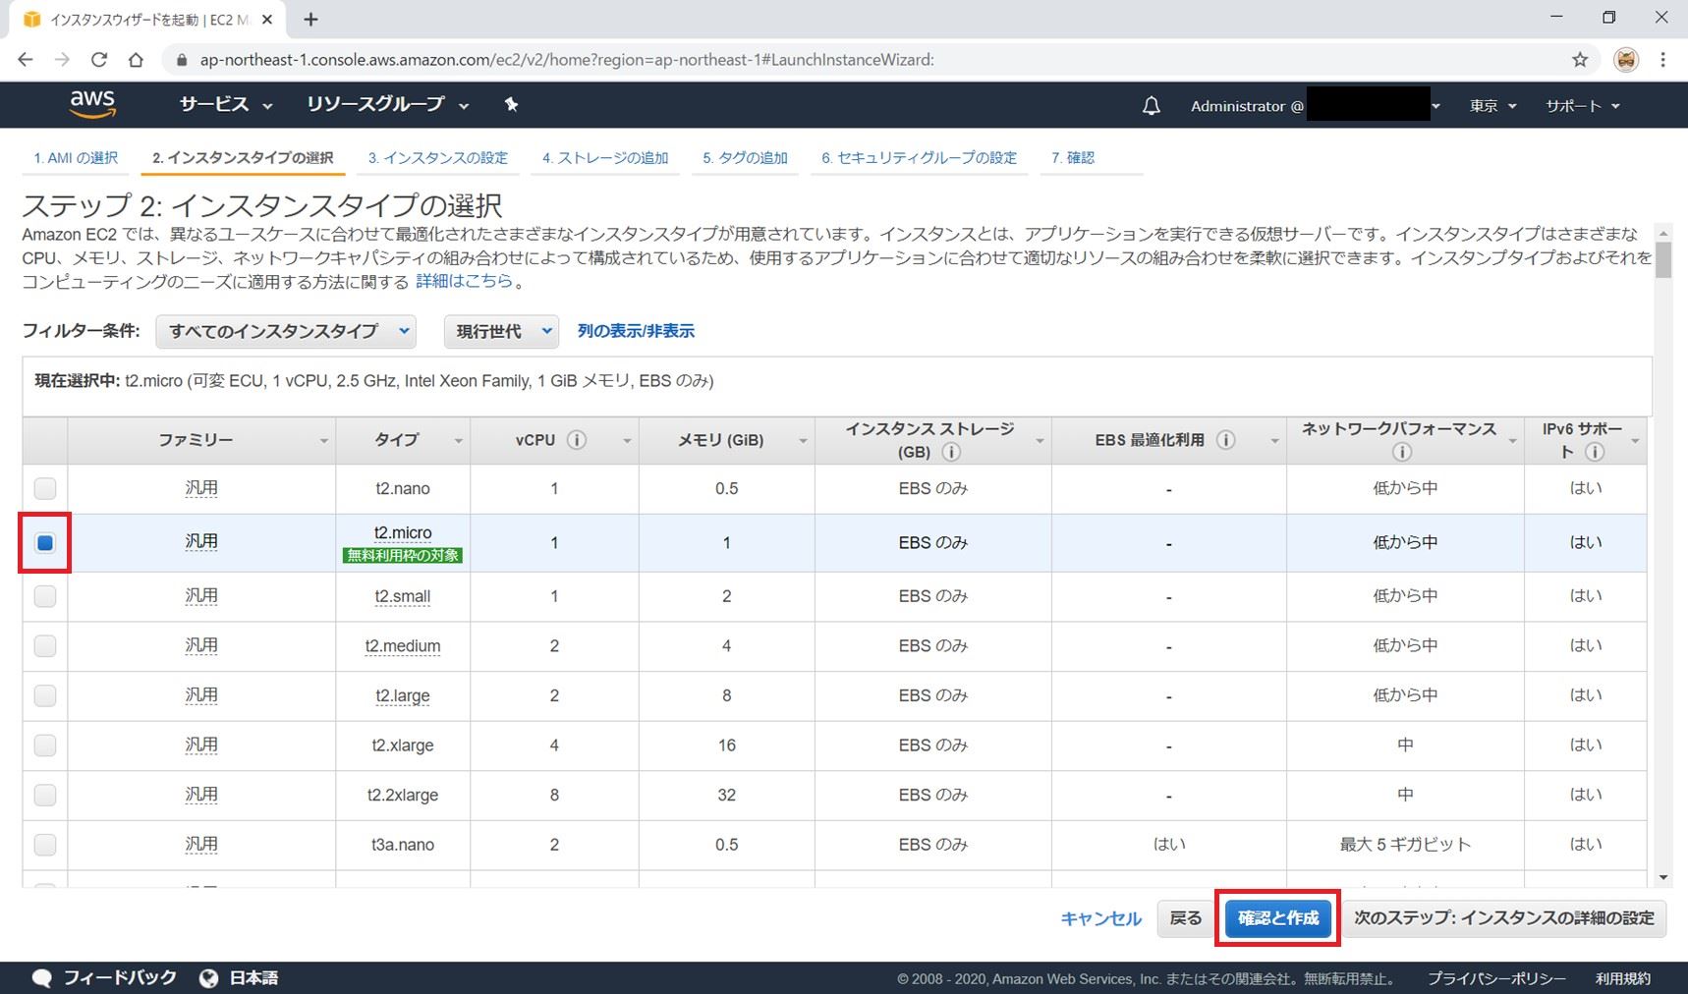Select the t2.nano checkbox
The height and width of the screenshot is (994, 1688).
click(x=45, y=488)
